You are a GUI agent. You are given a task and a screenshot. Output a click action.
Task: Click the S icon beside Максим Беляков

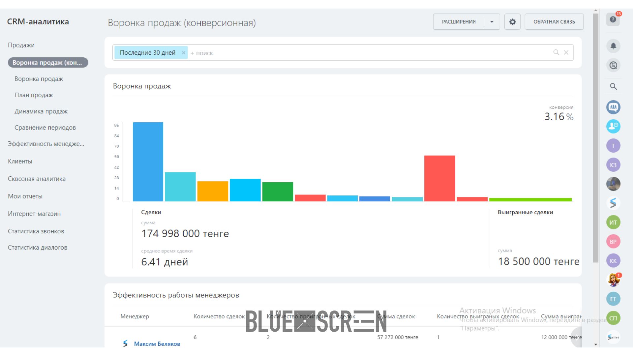[x=125, y=343]
